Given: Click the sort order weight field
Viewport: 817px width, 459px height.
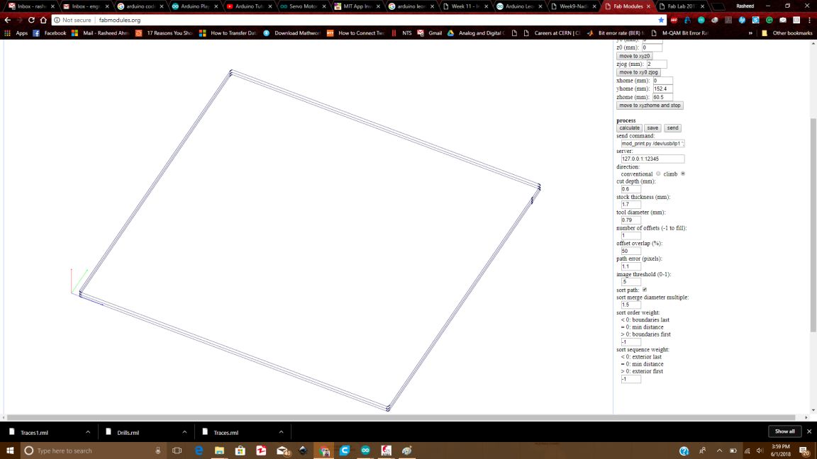Looking at the screenshot, I should pos(630,342).
